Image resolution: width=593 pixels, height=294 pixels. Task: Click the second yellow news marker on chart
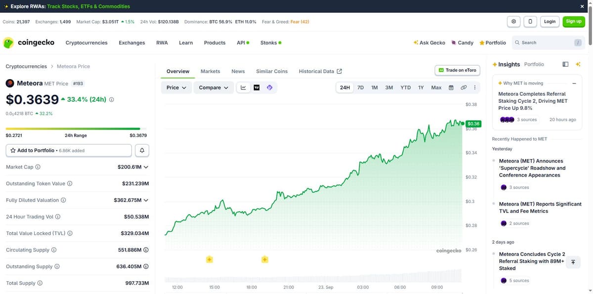(265, 259)
